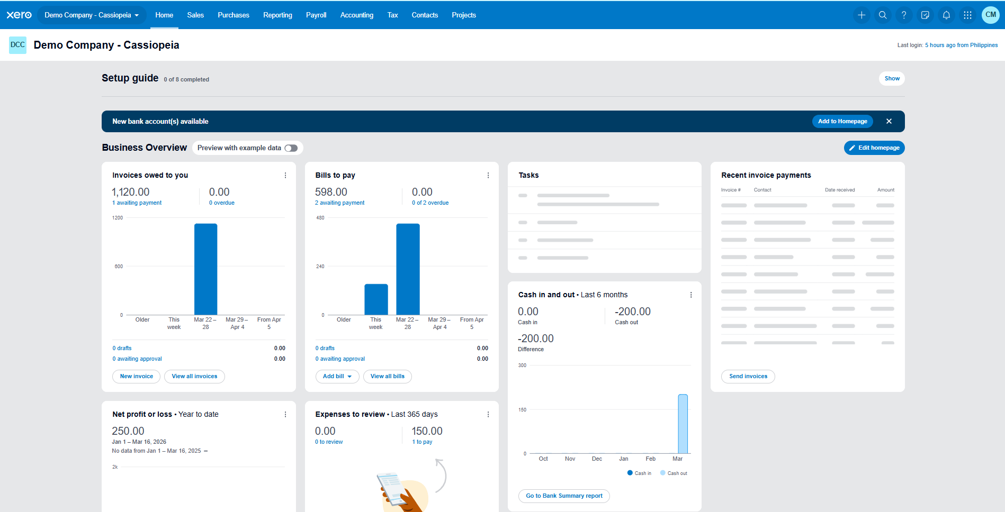
Task: Open 1 awaiting payment invoices link
Action: tap(137, 203)
